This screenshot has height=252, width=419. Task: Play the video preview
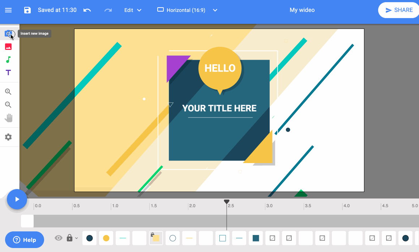[17, 199]
